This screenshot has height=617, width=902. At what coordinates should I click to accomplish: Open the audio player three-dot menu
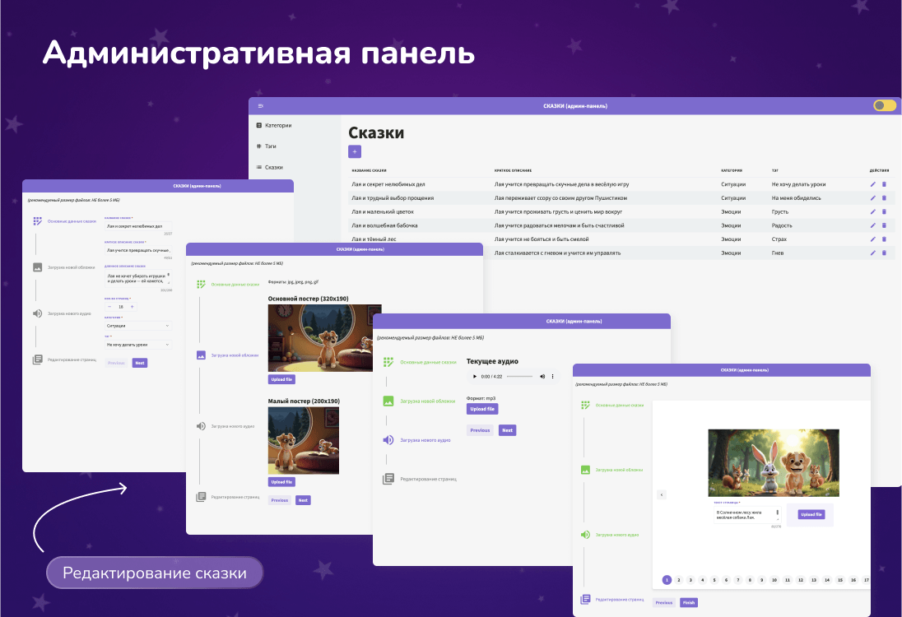pyautogui.click(x=553, y=377)
